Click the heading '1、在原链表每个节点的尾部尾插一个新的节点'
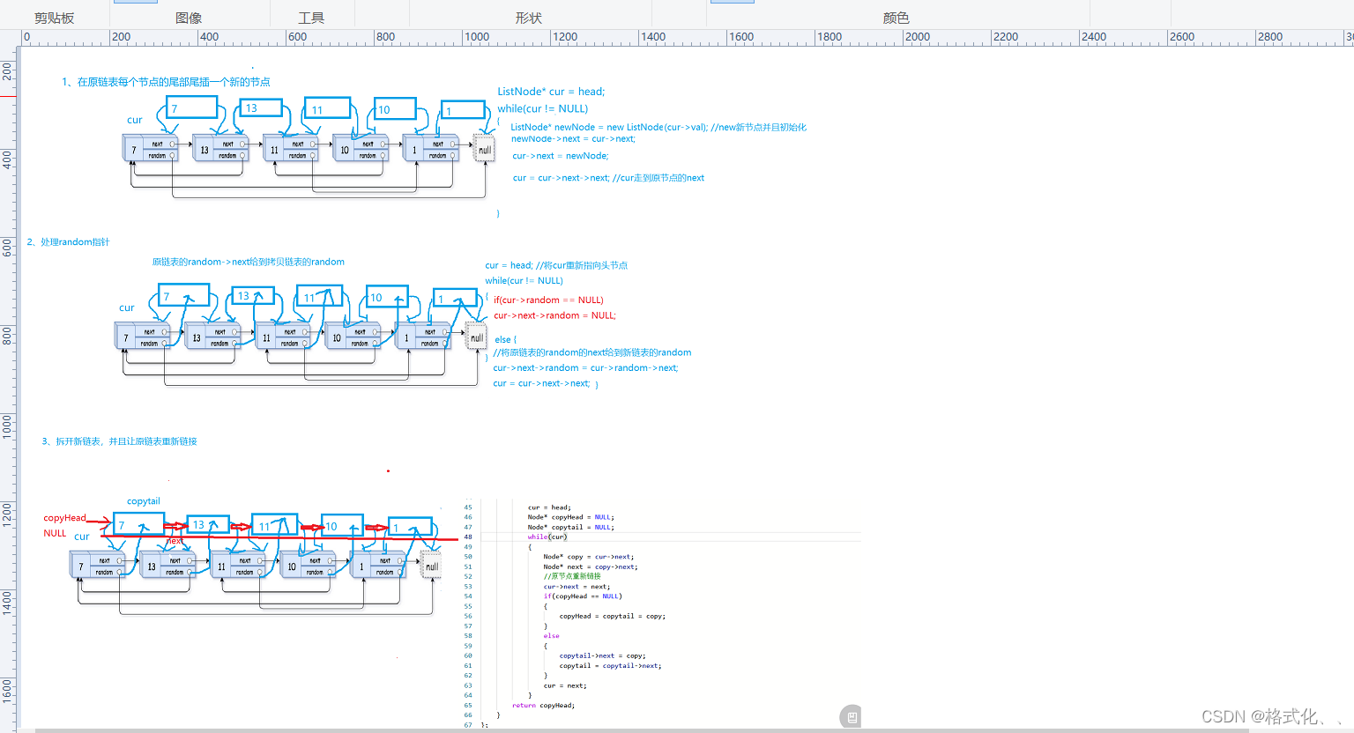This screenshot has width=1354, height=733. click(x=166, y=82)
